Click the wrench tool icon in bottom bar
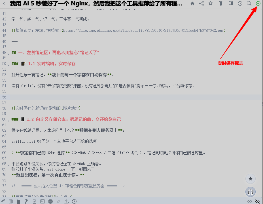 point(3,201)
